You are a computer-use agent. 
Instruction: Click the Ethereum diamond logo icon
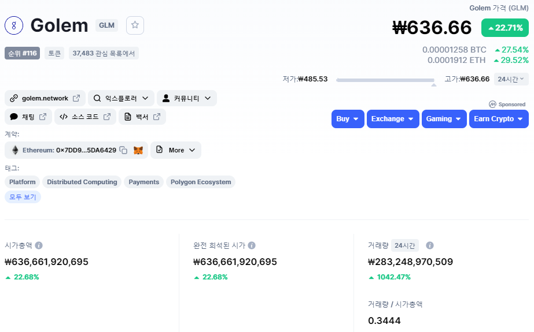pyautogui.click(x=15, y=150)
